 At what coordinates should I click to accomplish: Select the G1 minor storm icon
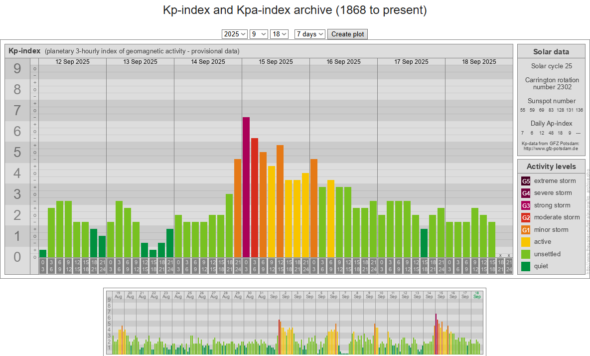coord(526,230)
